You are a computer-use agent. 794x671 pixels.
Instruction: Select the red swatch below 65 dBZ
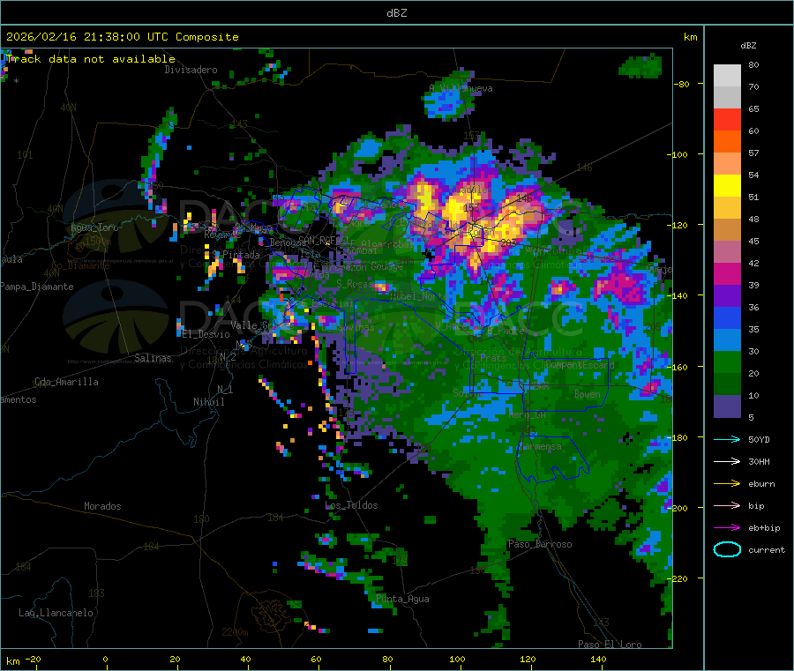(x=727, y=119)
